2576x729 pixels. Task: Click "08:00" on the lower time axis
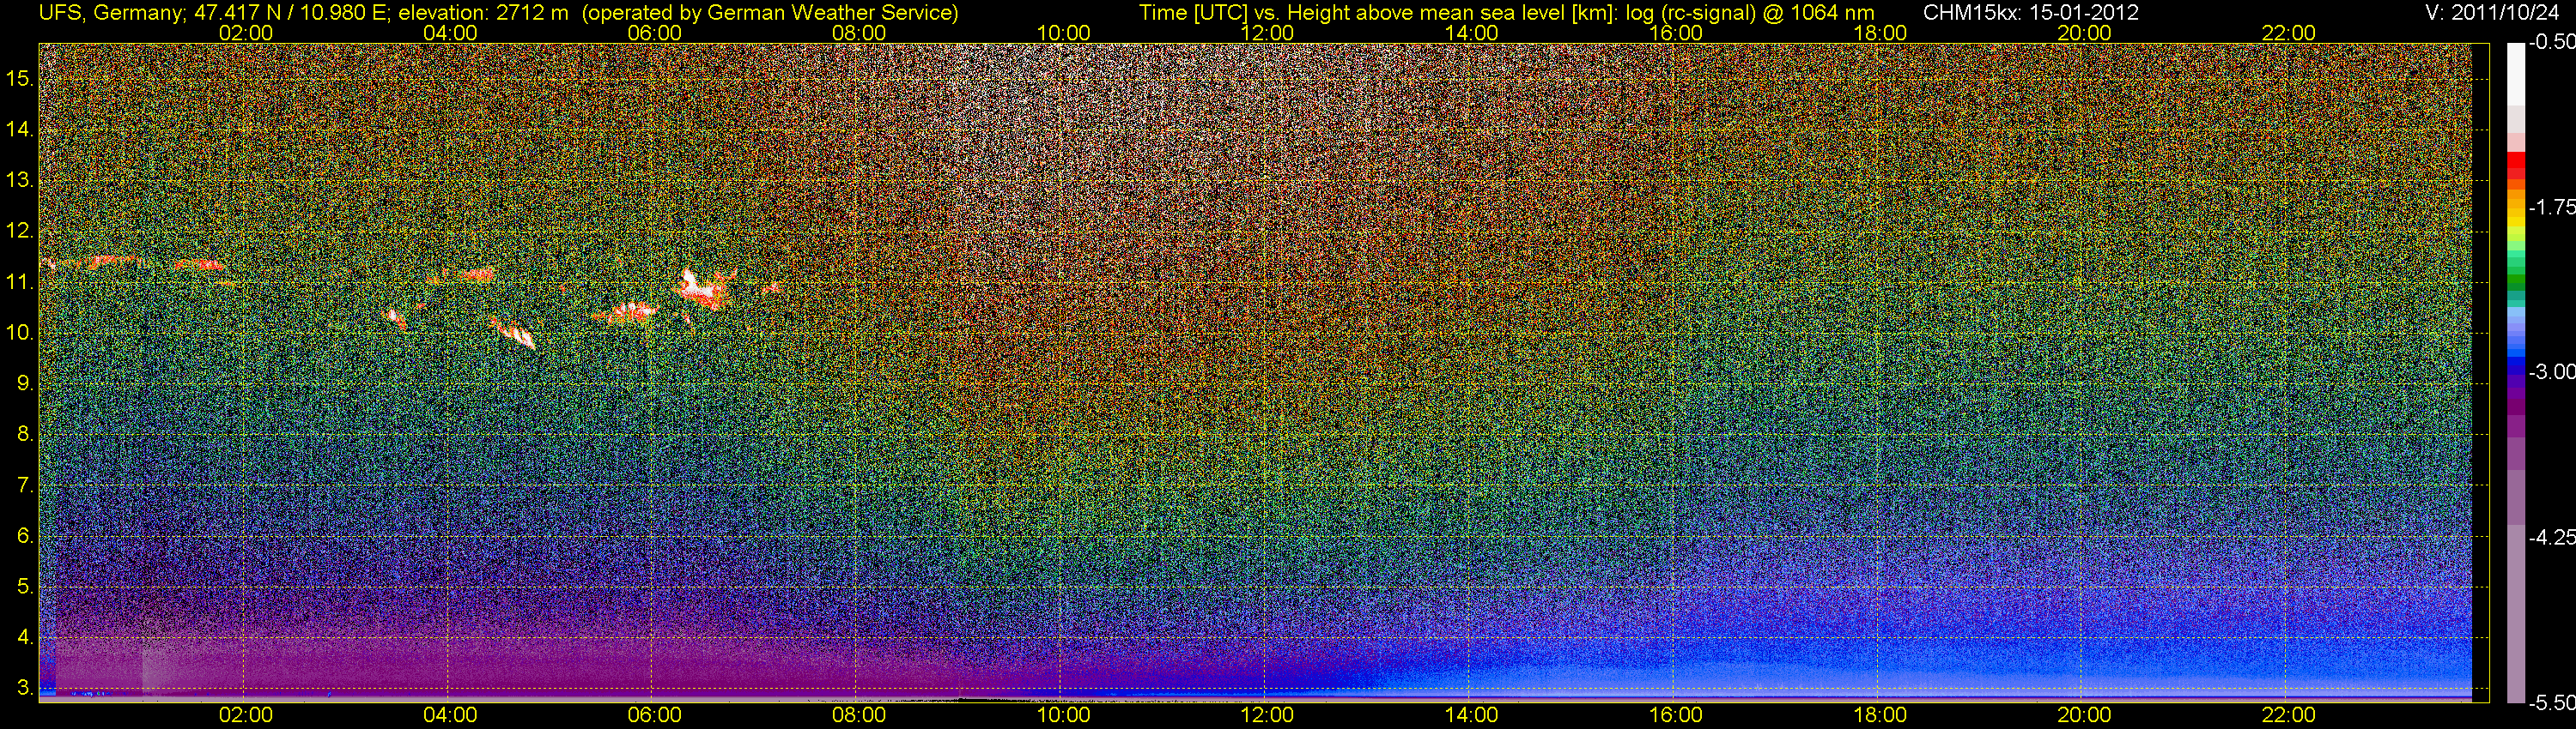pyautogui.click(x=859, y=715)
